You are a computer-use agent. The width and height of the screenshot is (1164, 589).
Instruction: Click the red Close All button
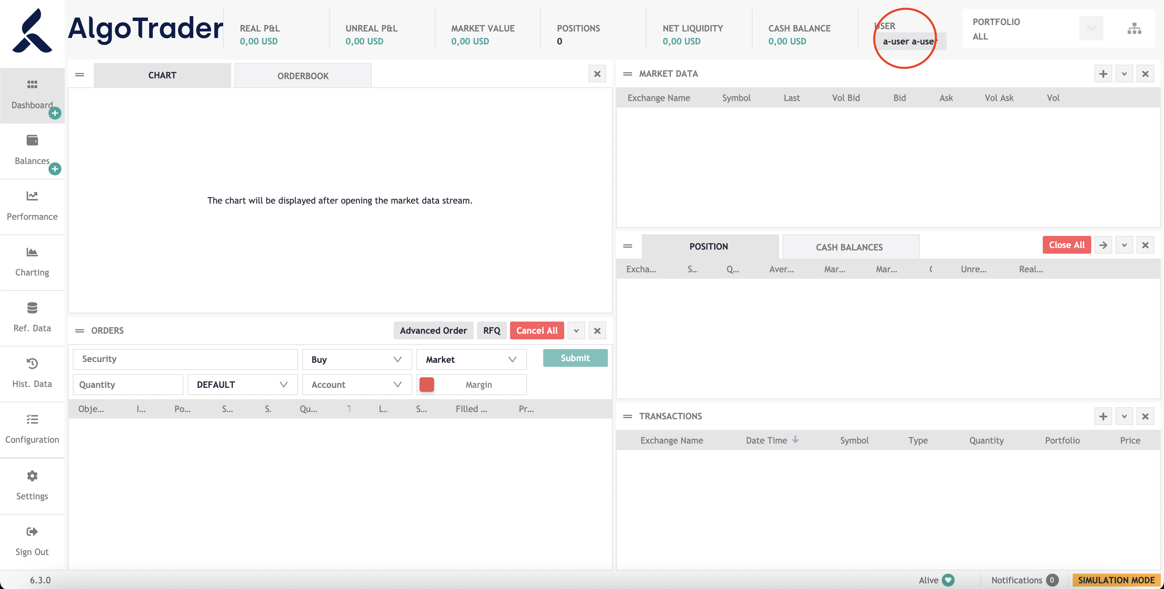click(1067, 245)
